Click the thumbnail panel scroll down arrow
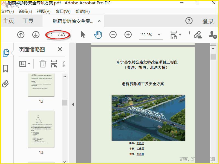The height and width of the screenshot is (164, 219). (x=65, y=162)
